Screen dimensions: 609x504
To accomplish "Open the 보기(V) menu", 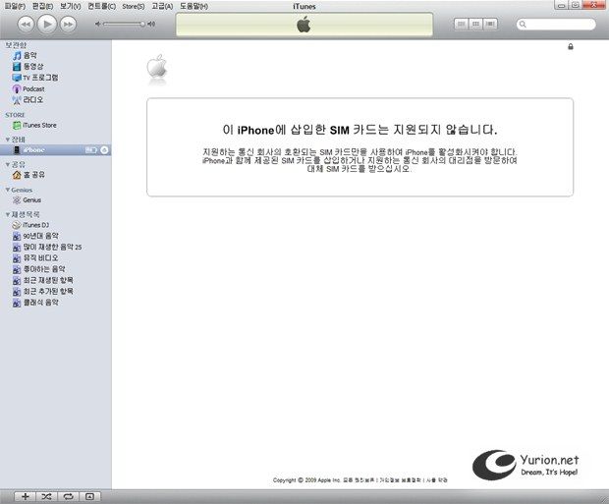I will point(71,6).
